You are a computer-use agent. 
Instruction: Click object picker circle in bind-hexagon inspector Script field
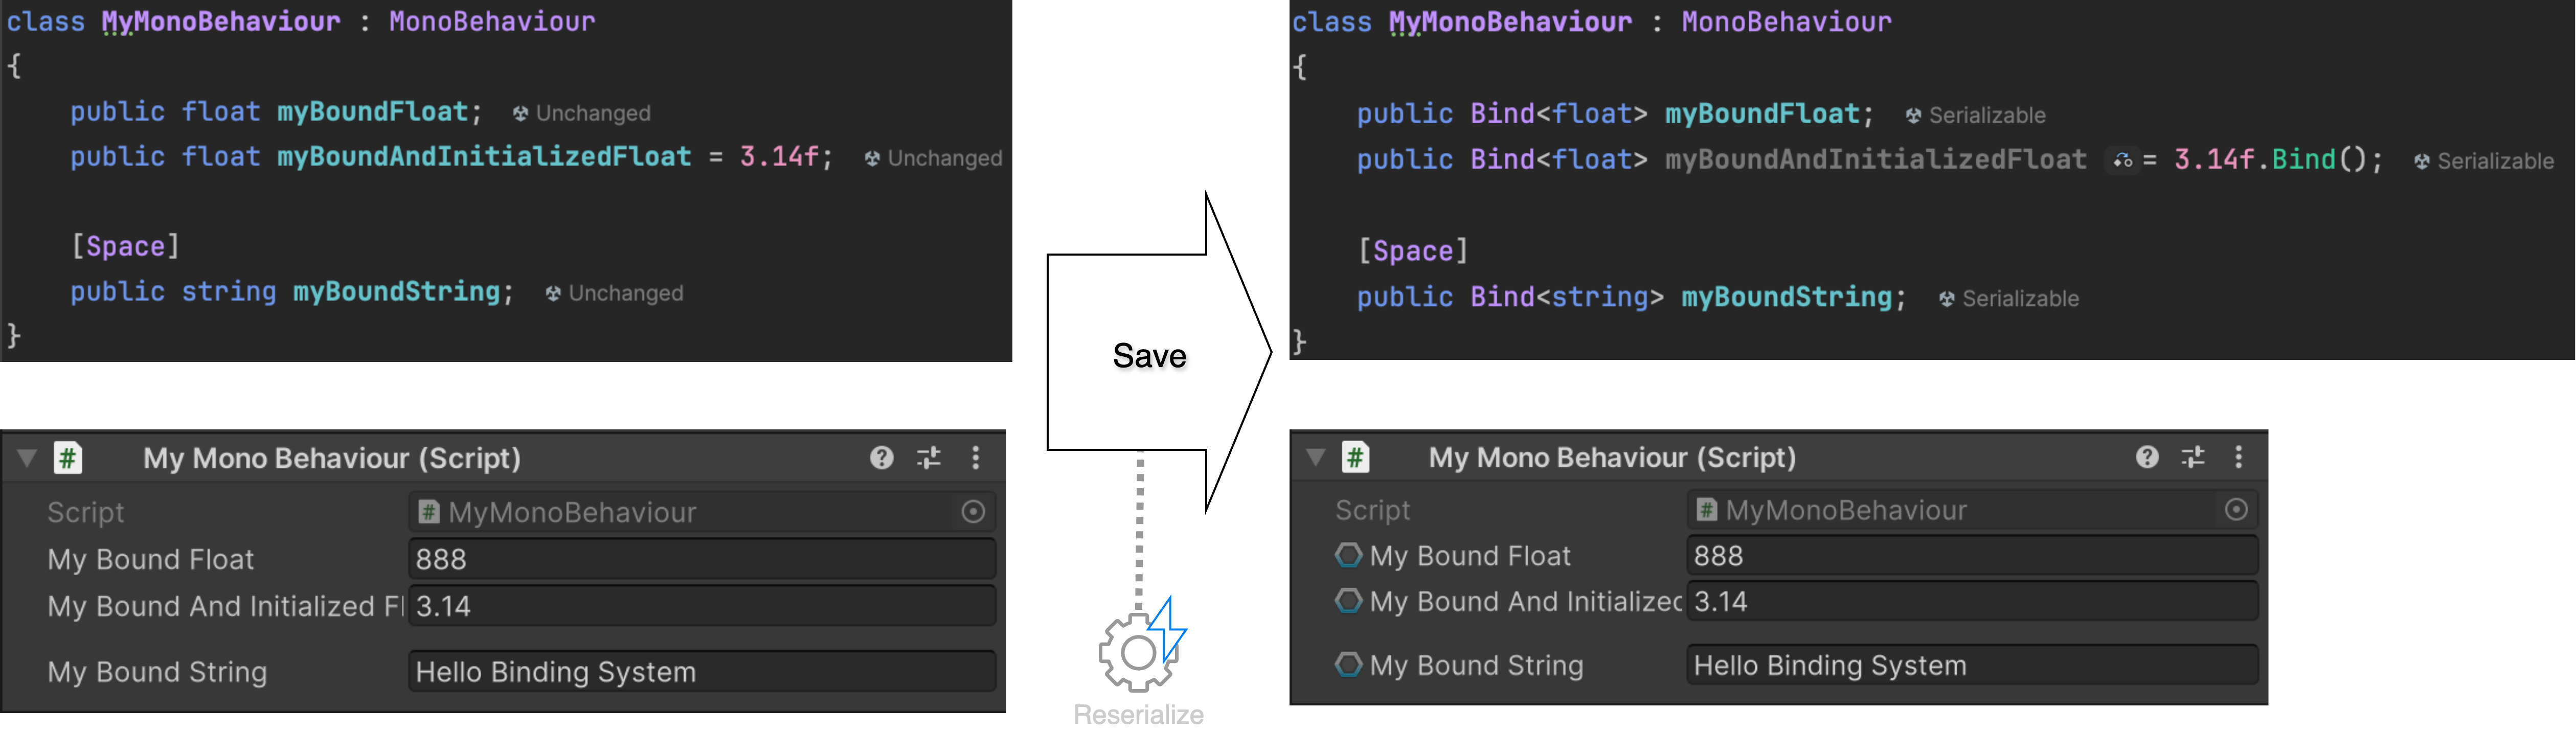tap(2236, 510)
